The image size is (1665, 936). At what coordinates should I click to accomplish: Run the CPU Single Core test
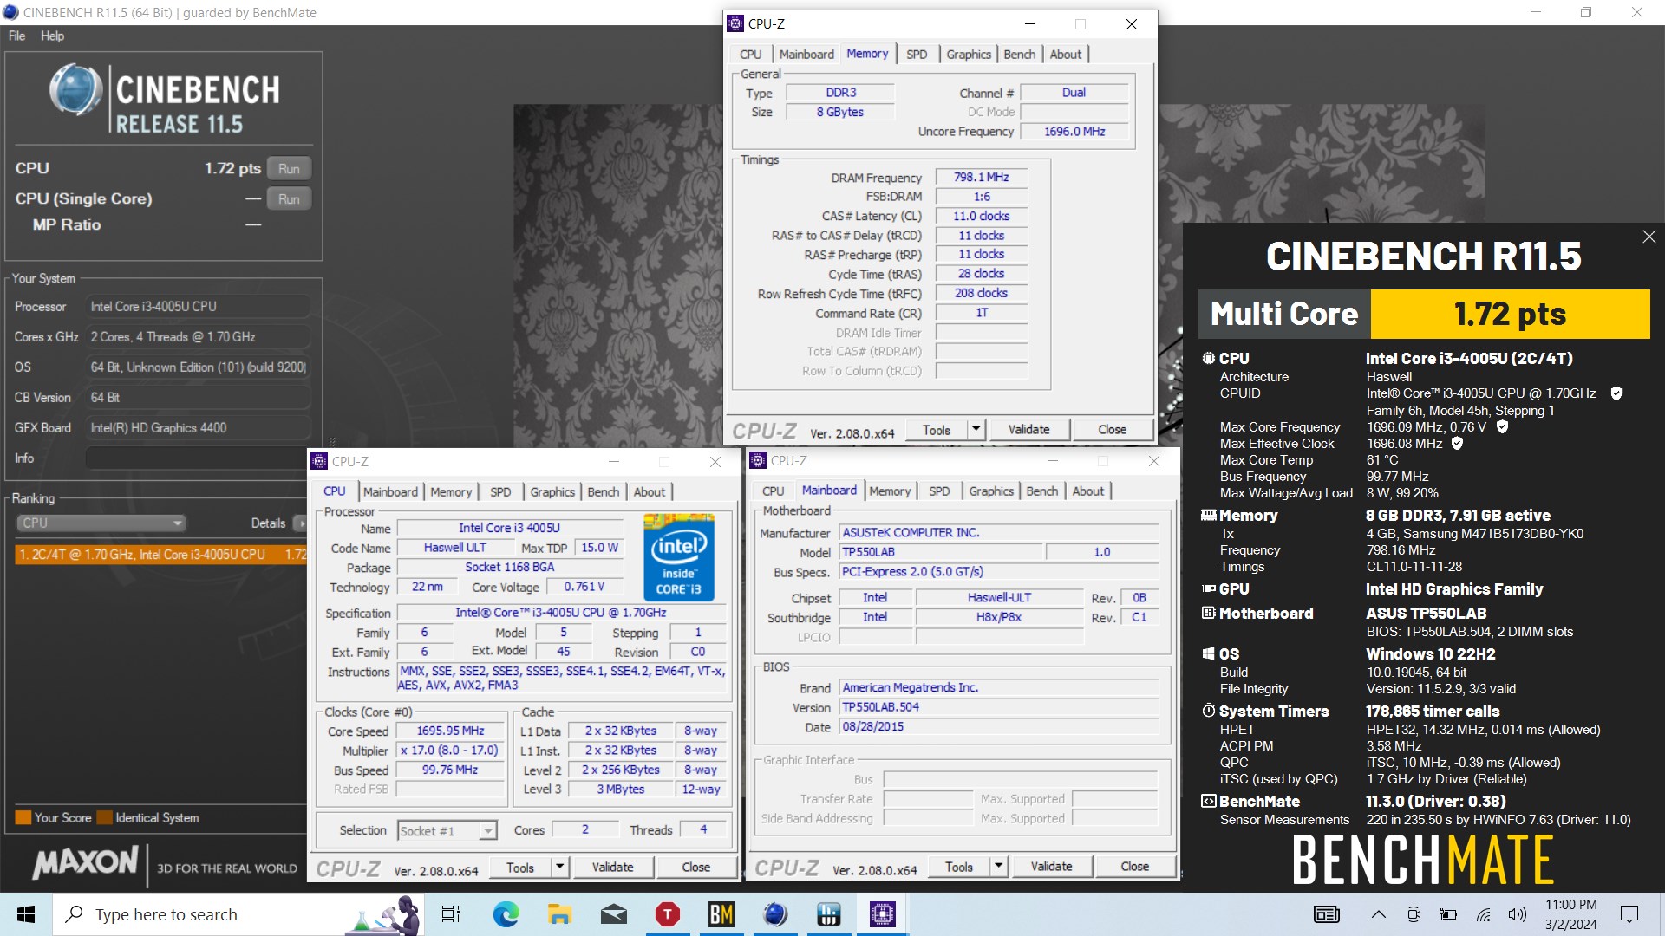pos(289,199)
